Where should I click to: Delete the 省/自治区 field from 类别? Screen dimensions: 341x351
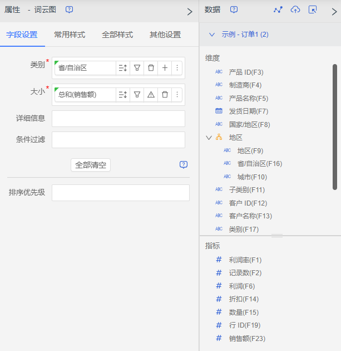click(x=151, y=68)
